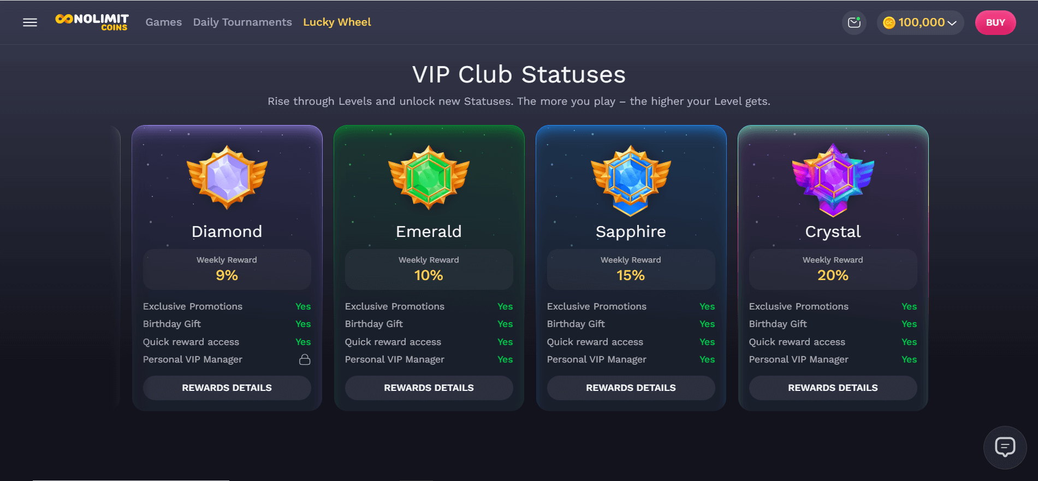Open the Games menu
The width and height of the screenshot is (1038, 481).
pos(163,22)
